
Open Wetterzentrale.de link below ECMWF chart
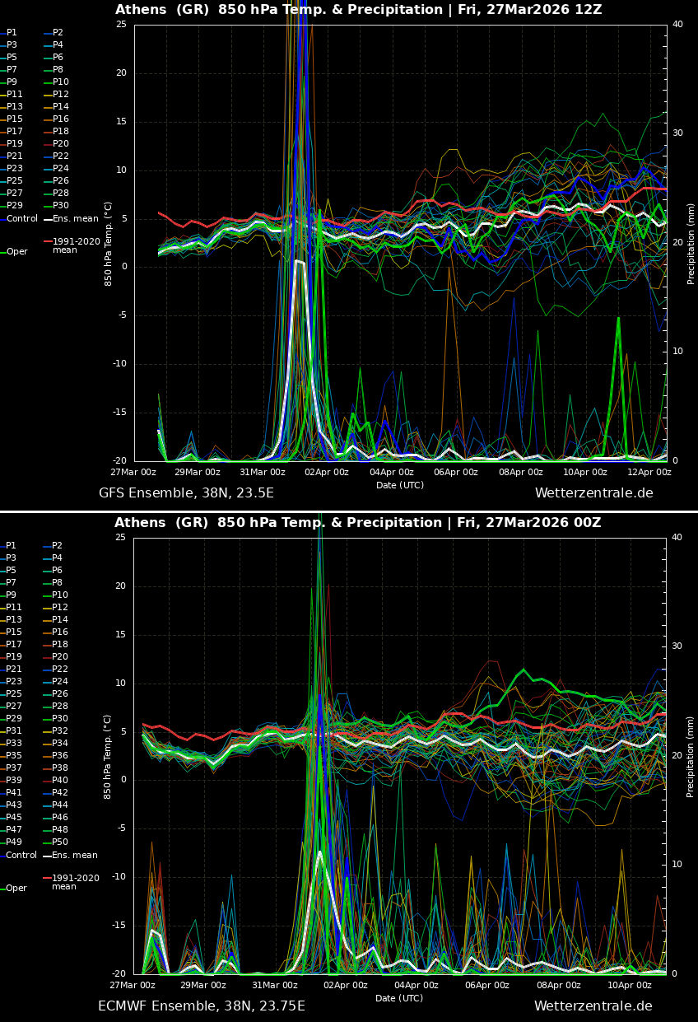coord(593,1006)
